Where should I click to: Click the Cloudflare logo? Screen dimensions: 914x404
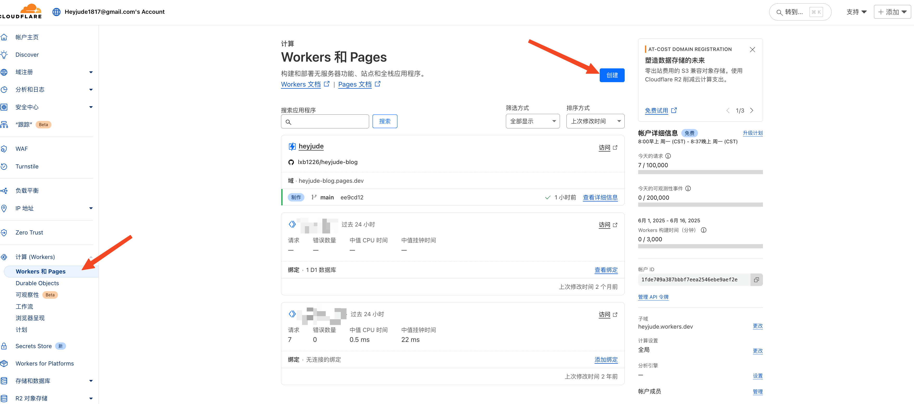click(x=21, y=11)
